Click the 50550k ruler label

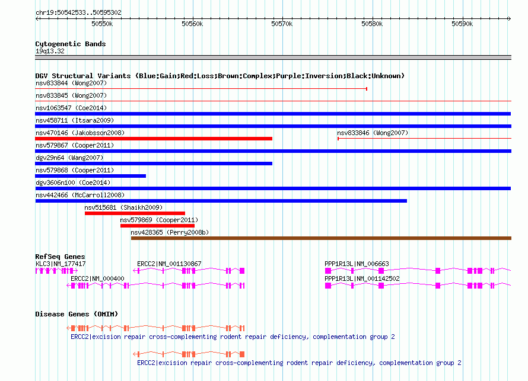(x=102, y=24)
